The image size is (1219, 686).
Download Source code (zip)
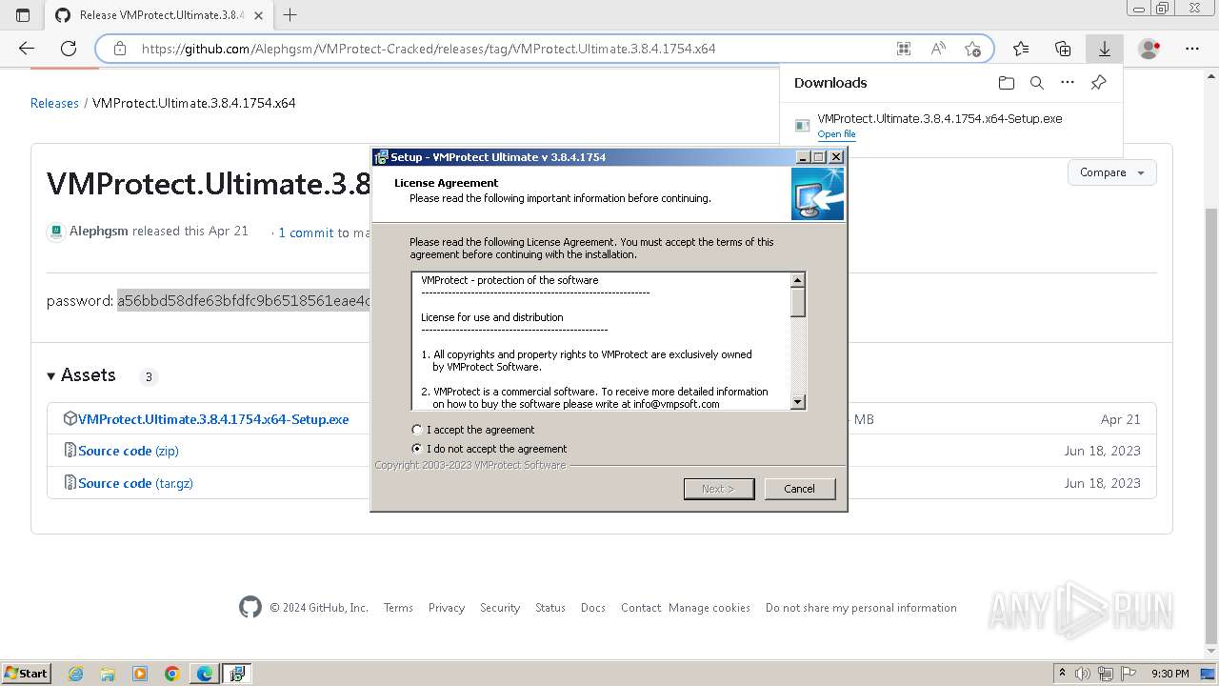[x=129, y=451]
